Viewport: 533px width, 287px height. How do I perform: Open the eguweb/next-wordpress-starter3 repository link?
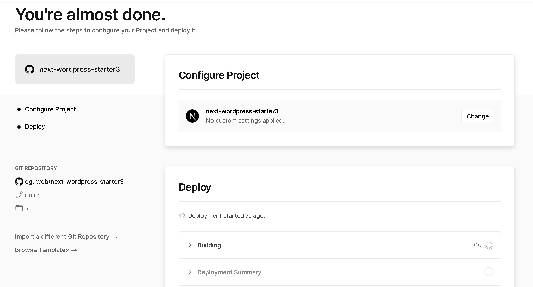(x=74, y=182)
